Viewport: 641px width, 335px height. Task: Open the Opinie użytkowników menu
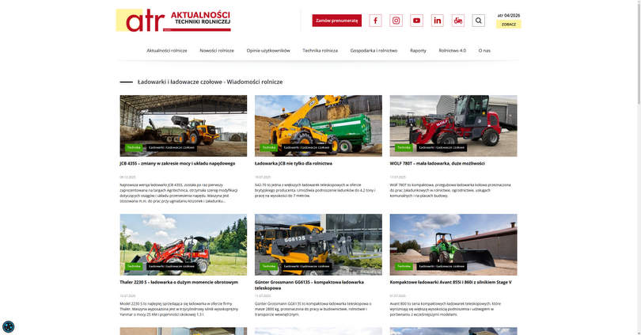pos(268,51)
